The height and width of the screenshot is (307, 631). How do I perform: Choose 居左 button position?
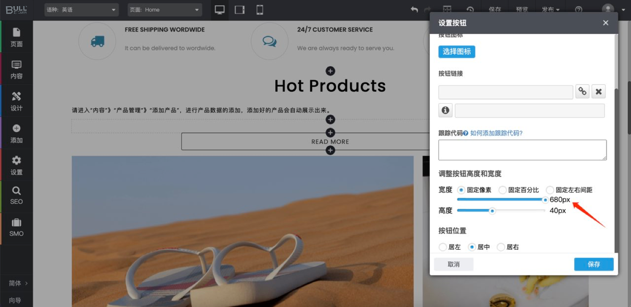pos(443,247)
